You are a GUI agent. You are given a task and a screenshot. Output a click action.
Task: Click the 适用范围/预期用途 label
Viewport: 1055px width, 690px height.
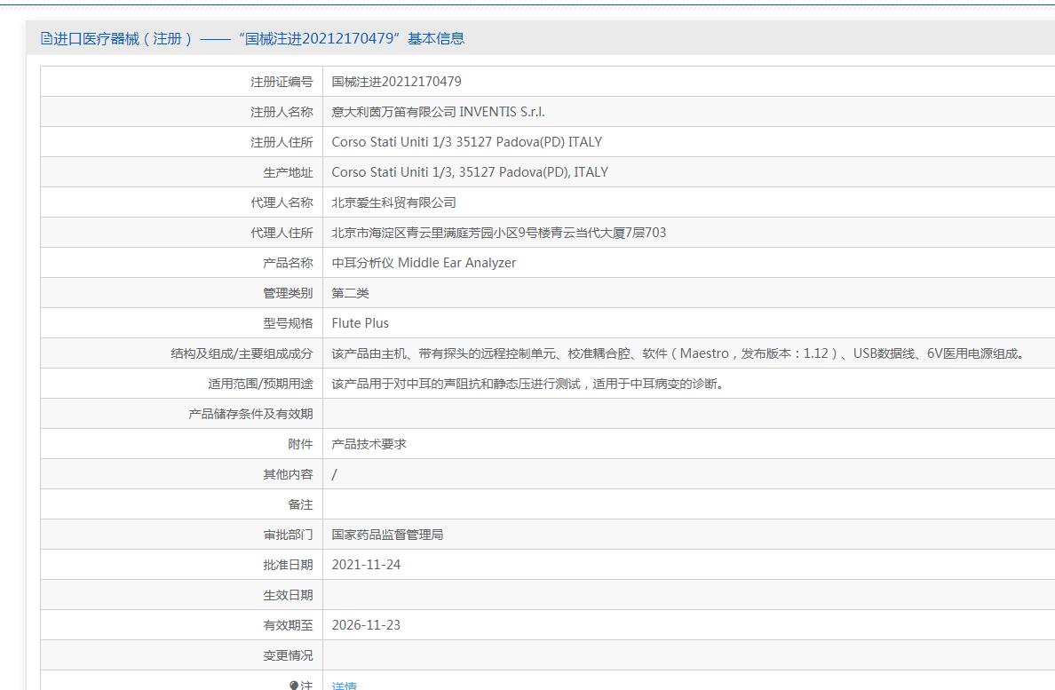click(260, 384)
